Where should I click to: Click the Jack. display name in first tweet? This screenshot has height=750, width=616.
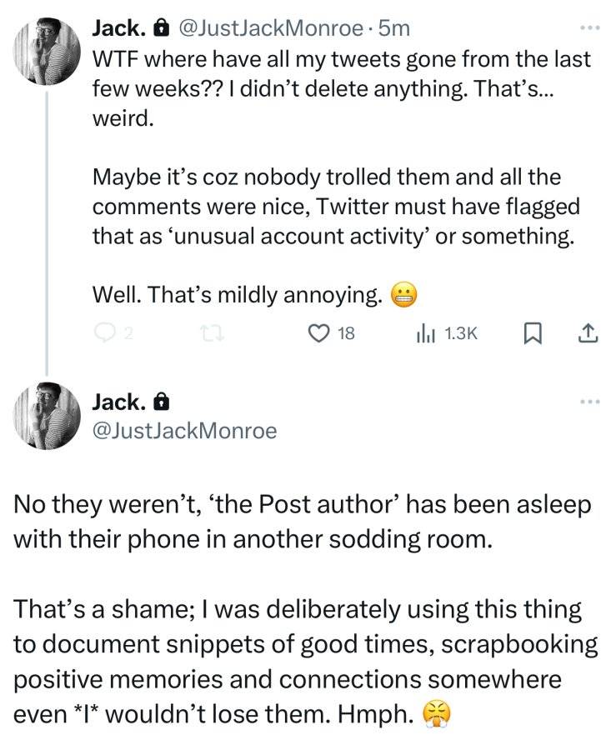coord(119,28)
